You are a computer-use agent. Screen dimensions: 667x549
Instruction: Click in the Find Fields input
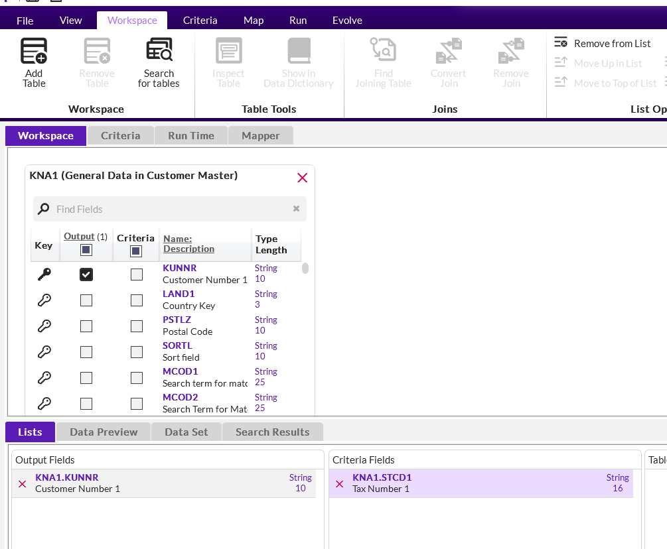coord(169,209)
